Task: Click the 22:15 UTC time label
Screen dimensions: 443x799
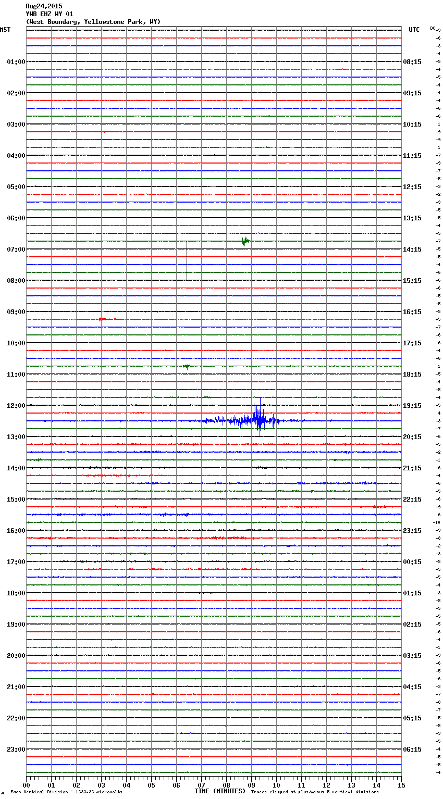Action: tap(412, 499)
